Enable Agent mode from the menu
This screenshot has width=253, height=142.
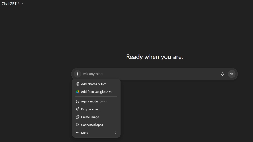pos(96,101)
